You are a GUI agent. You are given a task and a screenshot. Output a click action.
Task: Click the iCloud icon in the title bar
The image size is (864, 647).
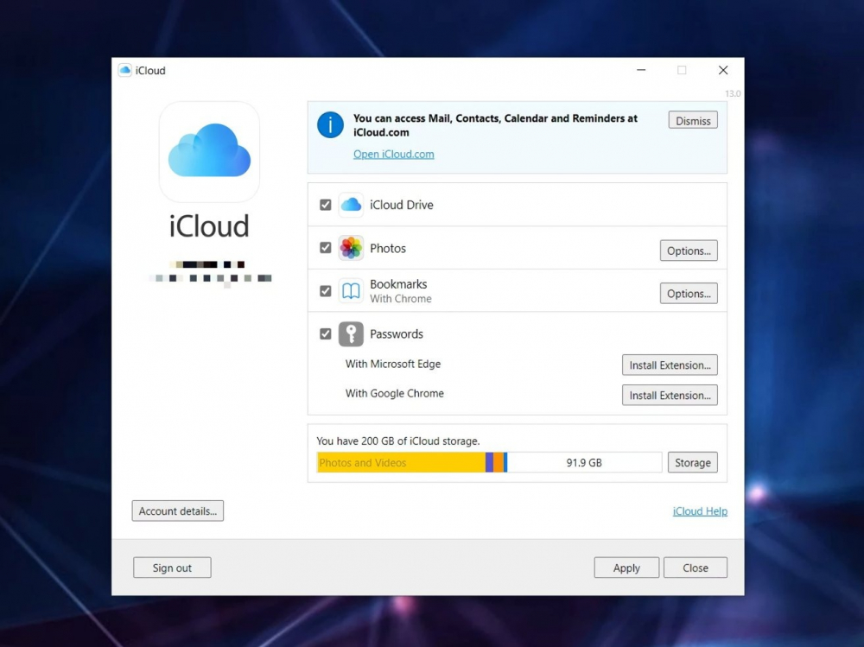pos(124,70)
